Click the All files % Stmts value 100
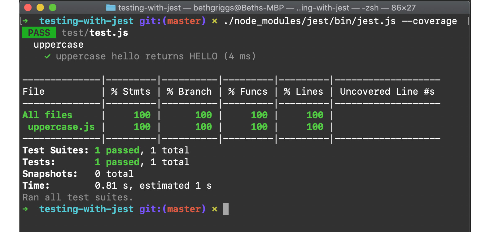Image resolution: width=490 pixels, height=232 pixels. click(142, 115)
